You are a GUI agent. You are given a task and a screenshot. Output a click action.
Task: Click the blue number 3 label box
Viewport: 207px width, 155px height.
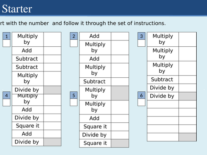141,36
